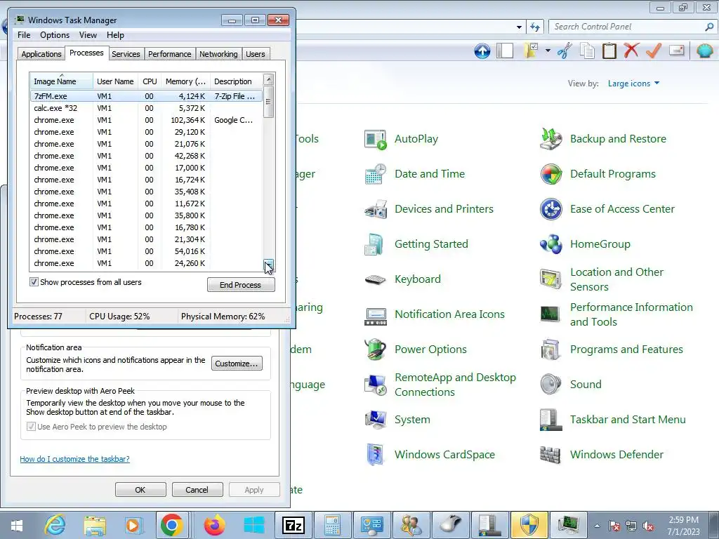The image size is (719, 539).
Task: Click the clipboard Paste icon
Action: coord(609,51)
